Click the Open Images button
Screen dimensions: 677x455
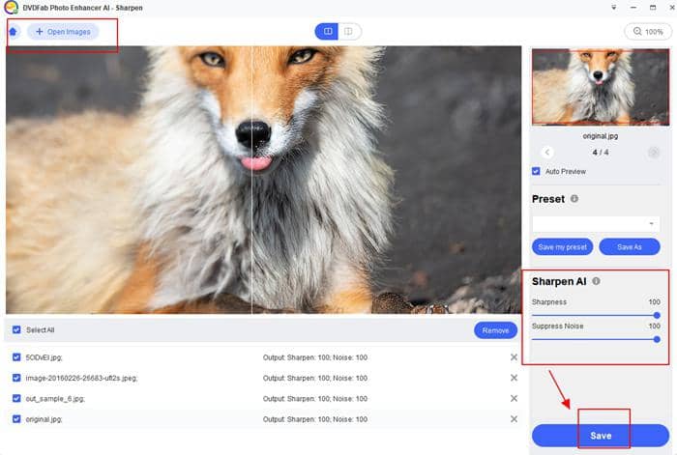[62, 32]
